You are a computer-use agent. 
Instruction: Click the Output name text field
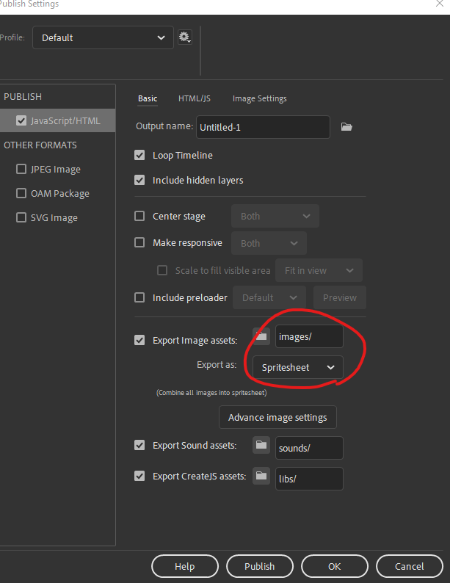[262, 127]
